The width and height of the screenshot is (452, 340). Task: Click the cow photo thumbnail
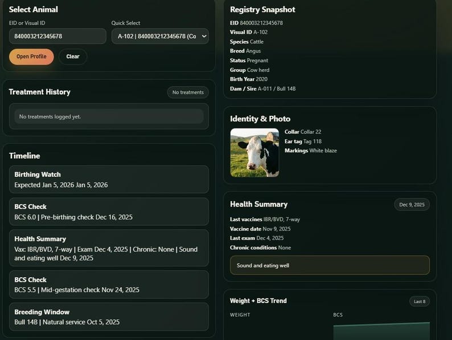click(x=254, y=152)
